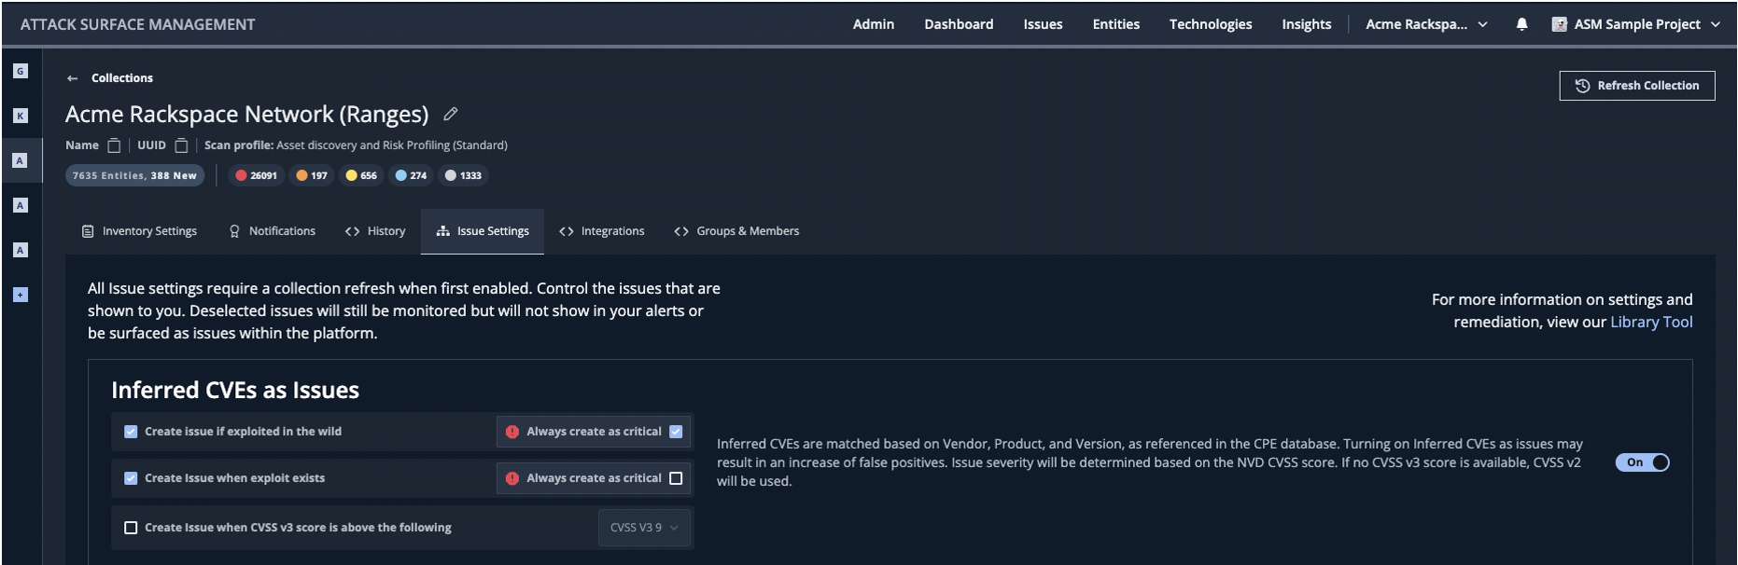Viewport: 1738px width, 565px height.
Task: Copy the collection Name via clipboard icon
Action: [x=114, y=145]
